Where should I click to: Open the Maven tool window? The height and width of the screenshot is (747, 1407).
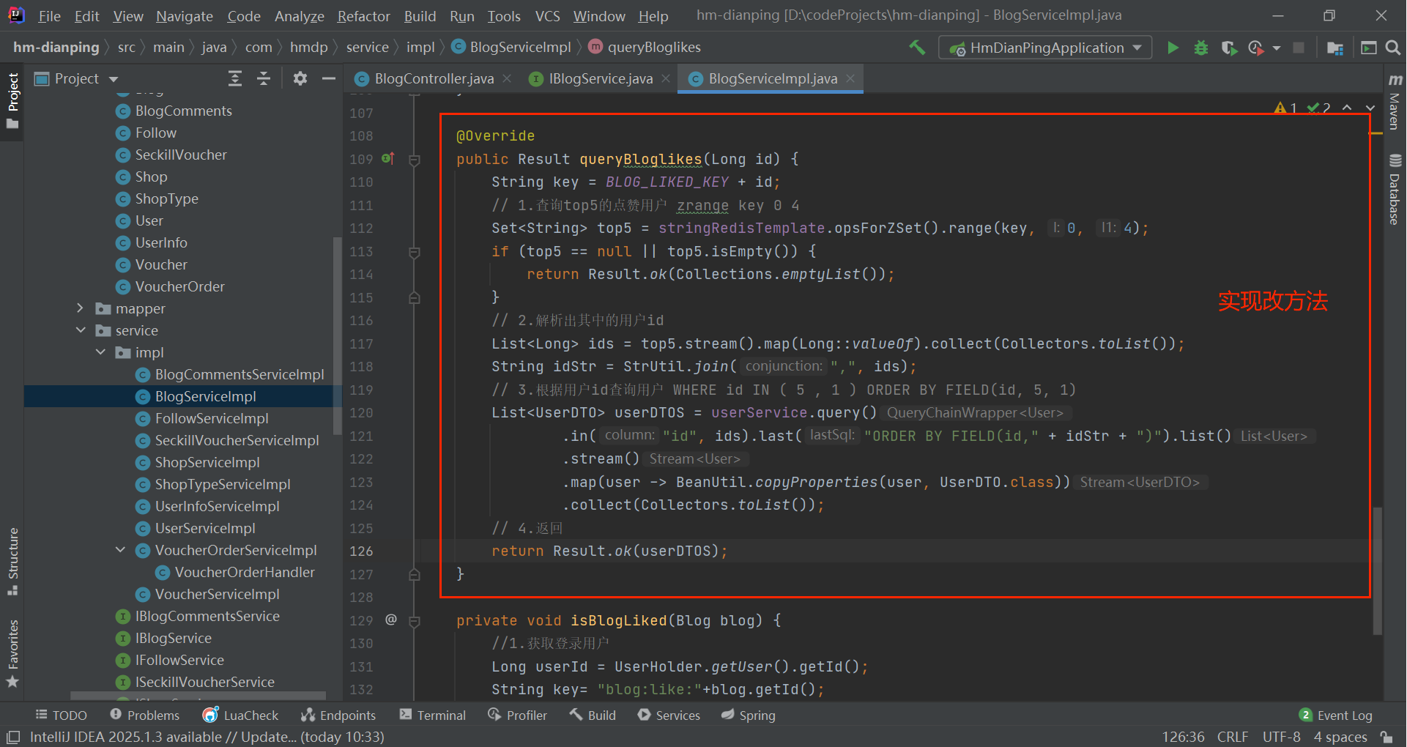[x=1395, y=101]
